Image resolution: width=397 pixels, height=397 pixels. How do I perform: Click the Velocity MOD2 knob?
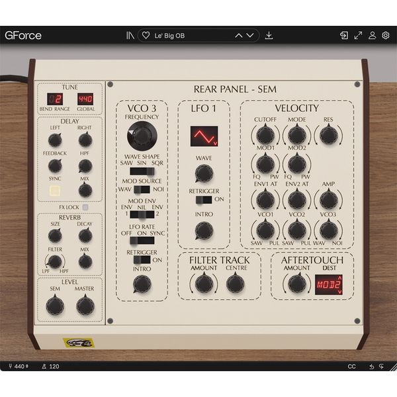coord(297,163)
